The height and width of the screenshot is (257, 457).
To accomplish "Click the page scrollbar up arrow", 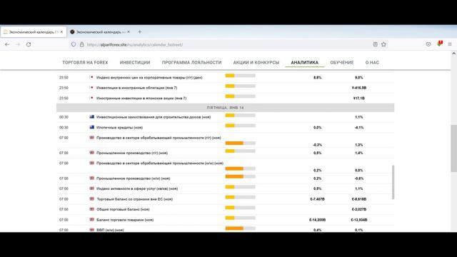I will click(454, 54).
